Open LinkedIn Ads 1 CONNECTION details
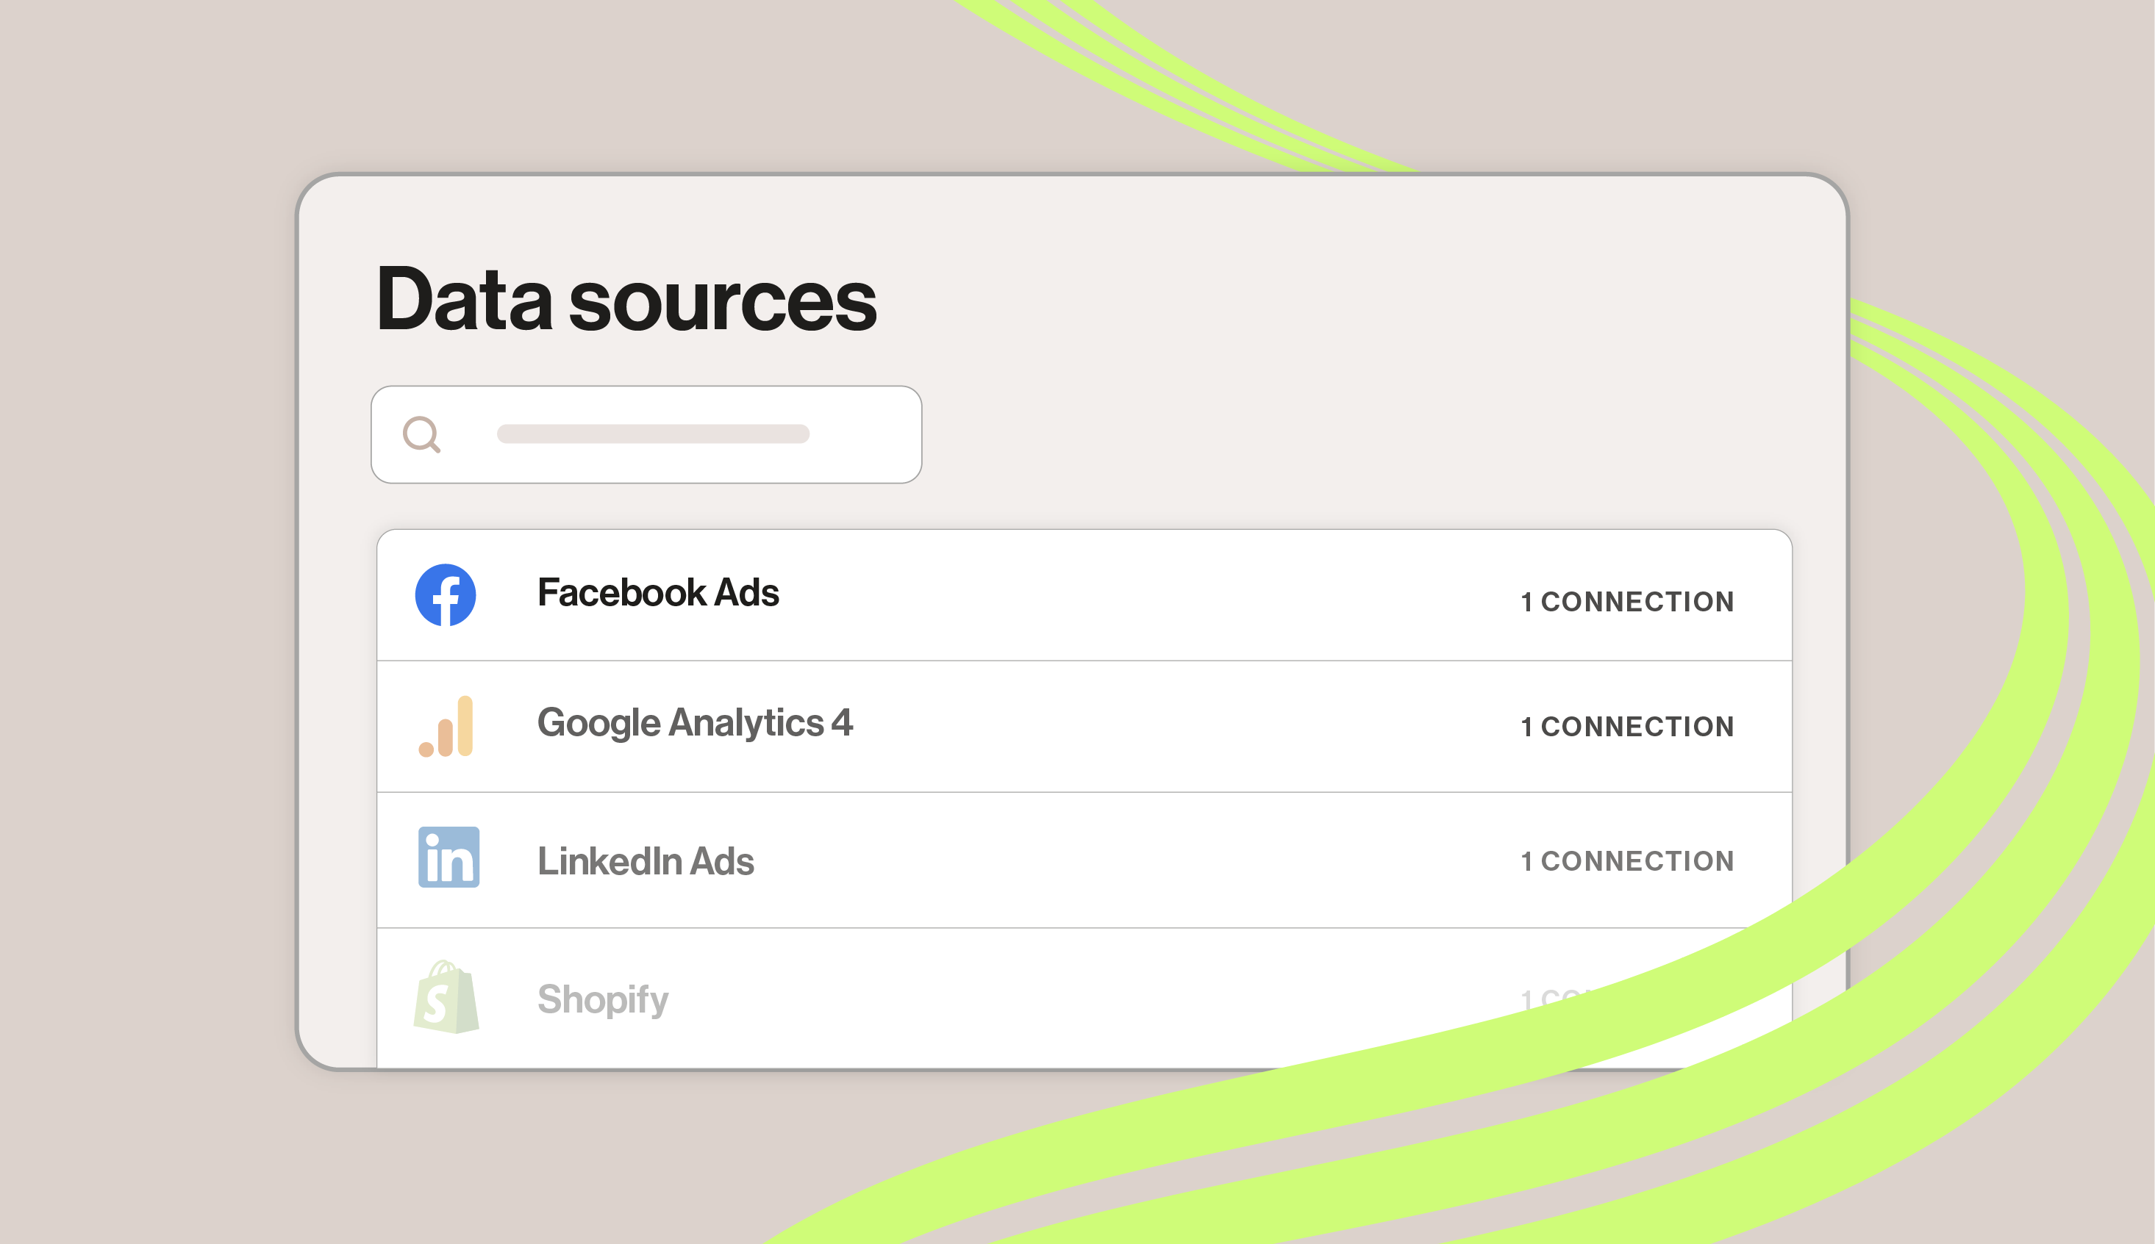 pyautogui.click(x=1626, y=861)
